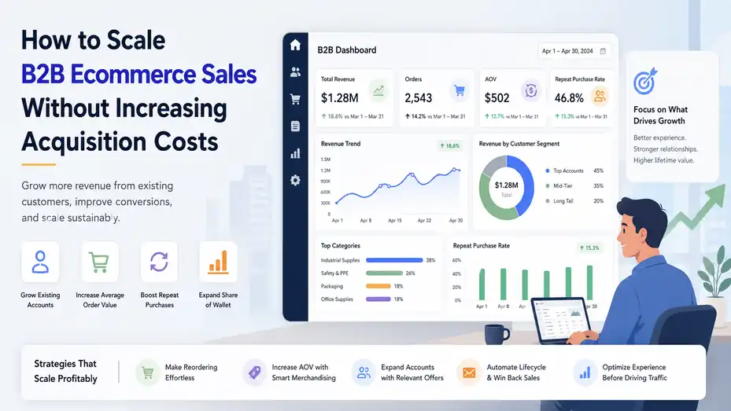
Task: Open the Customers people icon in sidebar
Action: (x=295, y=72)
